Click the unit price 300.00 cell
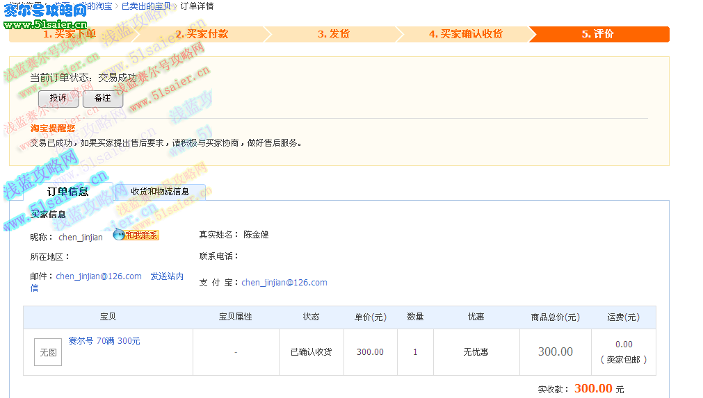 click(x=371, y=352)
